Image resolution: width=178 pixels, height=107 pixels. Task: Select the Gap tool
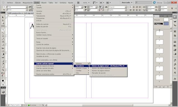(3, 26)
